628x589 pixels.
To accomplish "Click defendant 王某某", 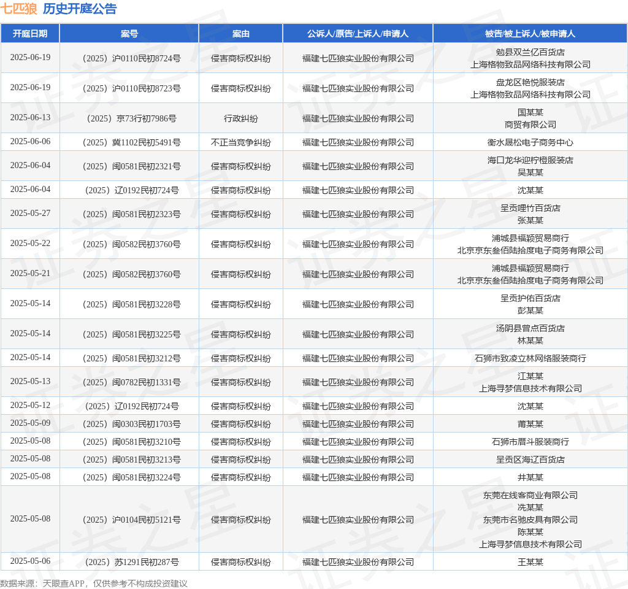I will (530, 562).
